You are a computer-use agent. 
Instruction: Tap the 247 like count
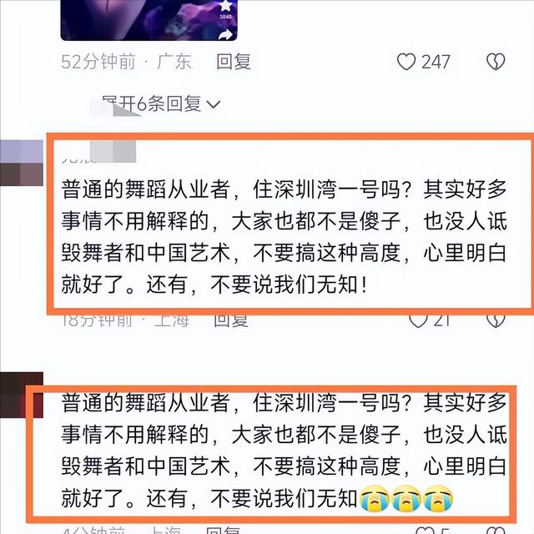point(436,62)
